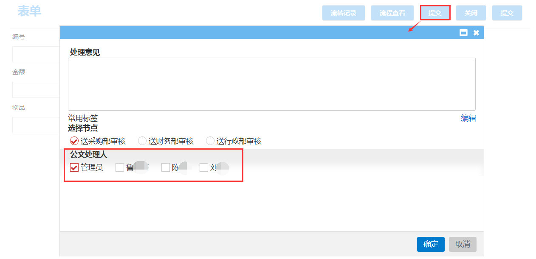View the process via 流程查看
Image resolution: width=536 pixels, height=259 pixels.
point(392,13)
